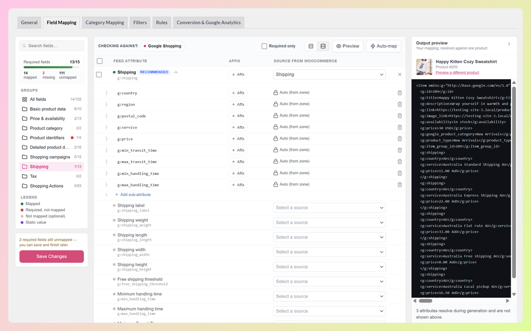531x331 pixels.
Task: Open source dropdown for Shipping weight
Action: click(x=329, y=223)
